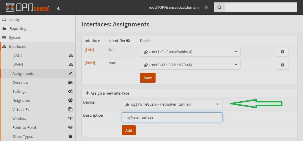The width and height of the screenshot is (303, 141).
Task: Open the Reporting menu section
Action: coord(18,29)
